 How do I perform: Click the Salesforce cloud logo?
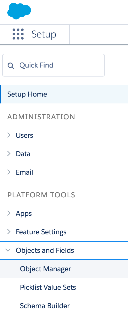point(19,11)
